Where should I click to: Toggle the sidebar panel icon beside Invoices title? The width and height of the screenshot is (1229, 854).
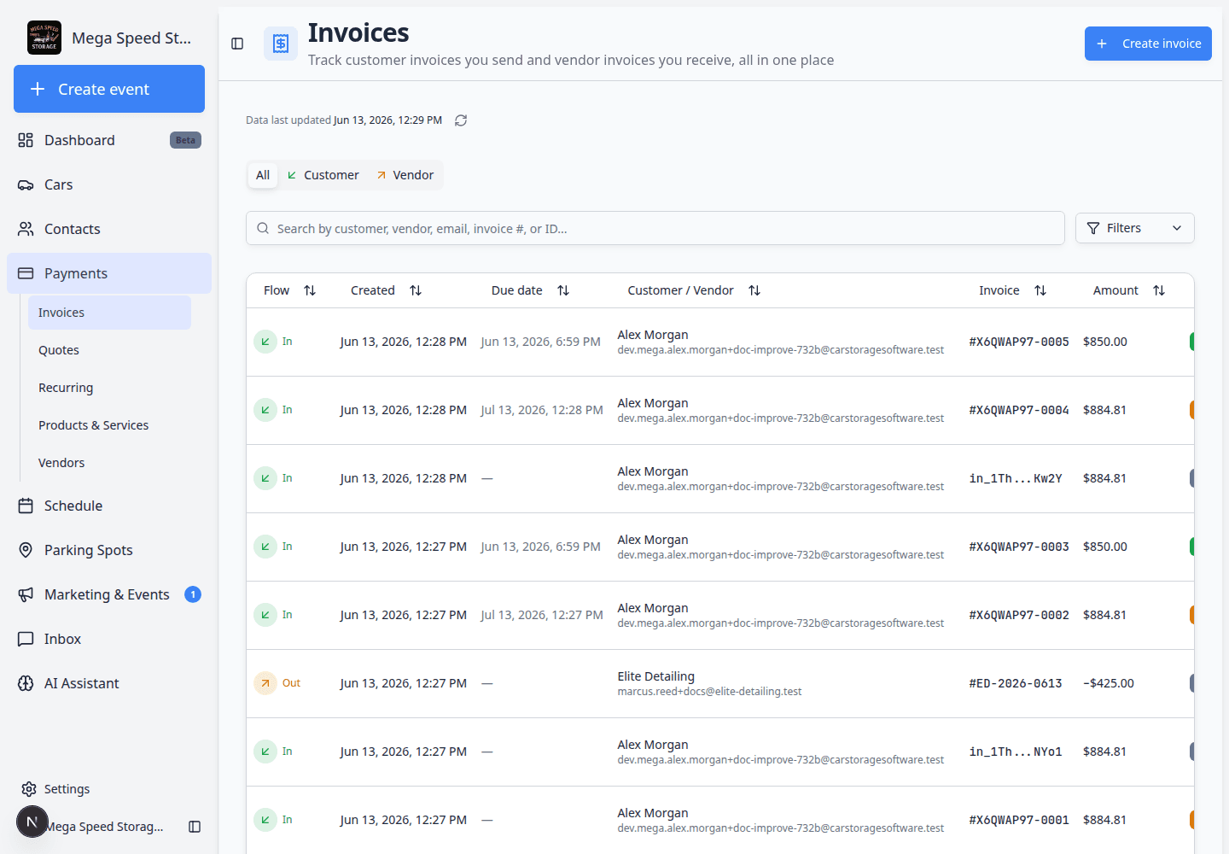(x=237, y=44)
